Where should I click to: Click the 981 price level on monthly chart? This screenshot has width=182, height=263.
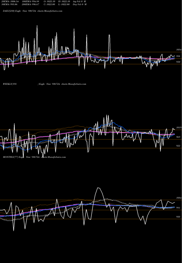[178, 208]
